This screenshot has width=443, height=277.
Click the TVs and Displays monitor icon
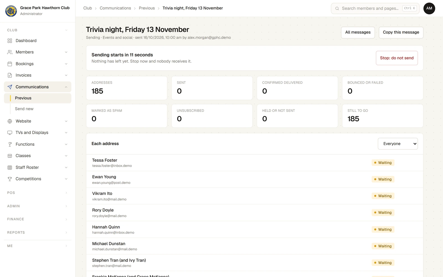pos(10,133)
